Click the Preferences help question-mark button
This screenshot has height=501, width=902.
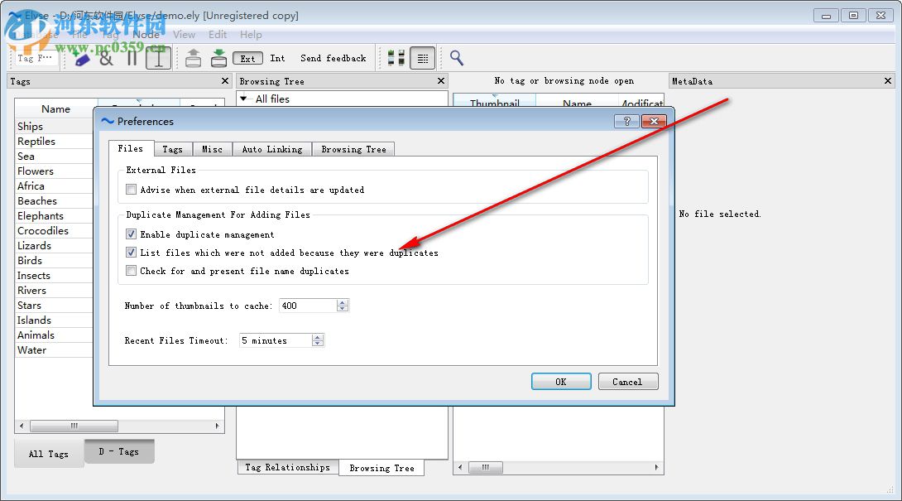[x=626, y=121]
